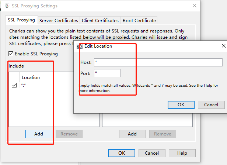This screenshot has height=165, width=227.
Task: Click into the Host text field
Action: 158,62
